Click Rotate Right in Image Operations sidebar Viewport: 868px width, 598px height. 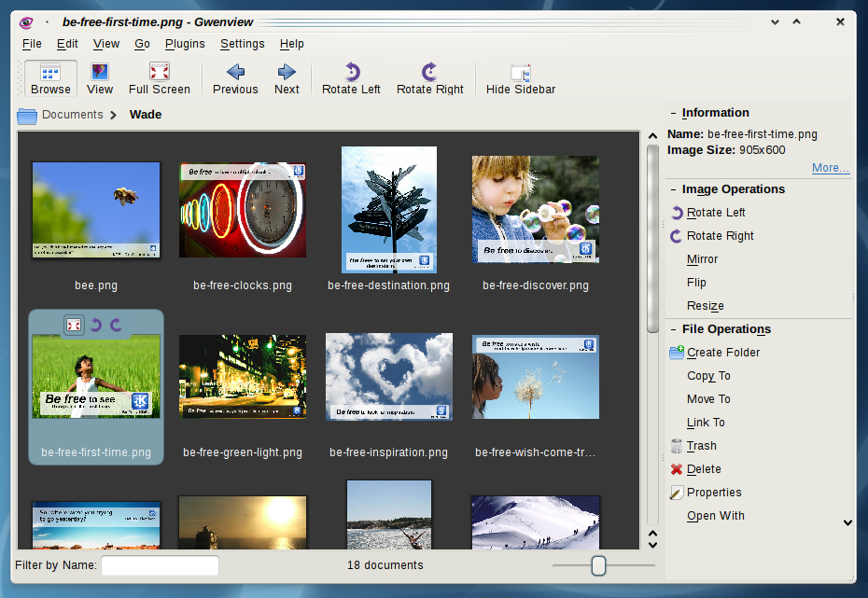tap(720, 236)
